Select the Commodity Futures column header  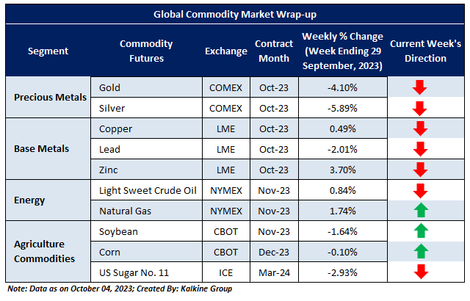(x=142, y=51)
